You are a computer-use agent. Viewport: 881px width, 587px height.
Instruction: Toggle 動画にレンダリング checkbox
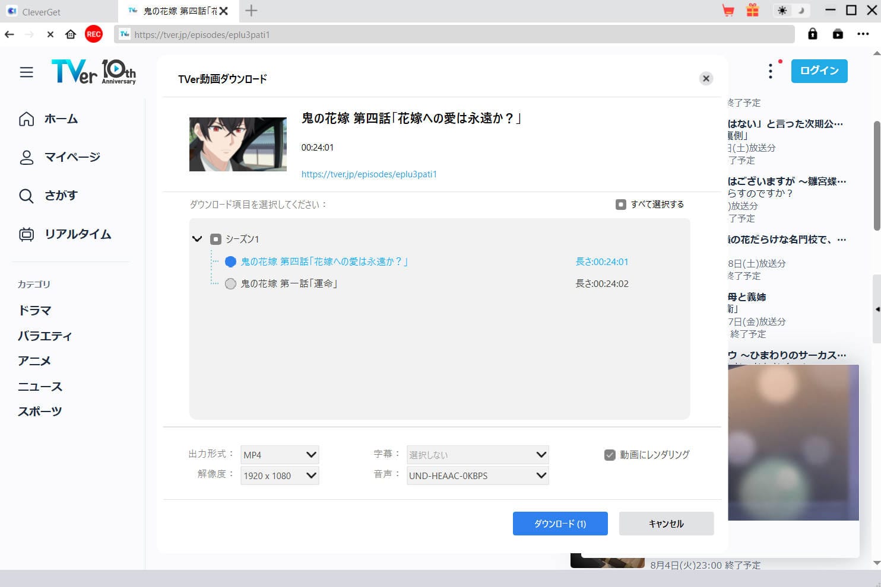point(610,455)
